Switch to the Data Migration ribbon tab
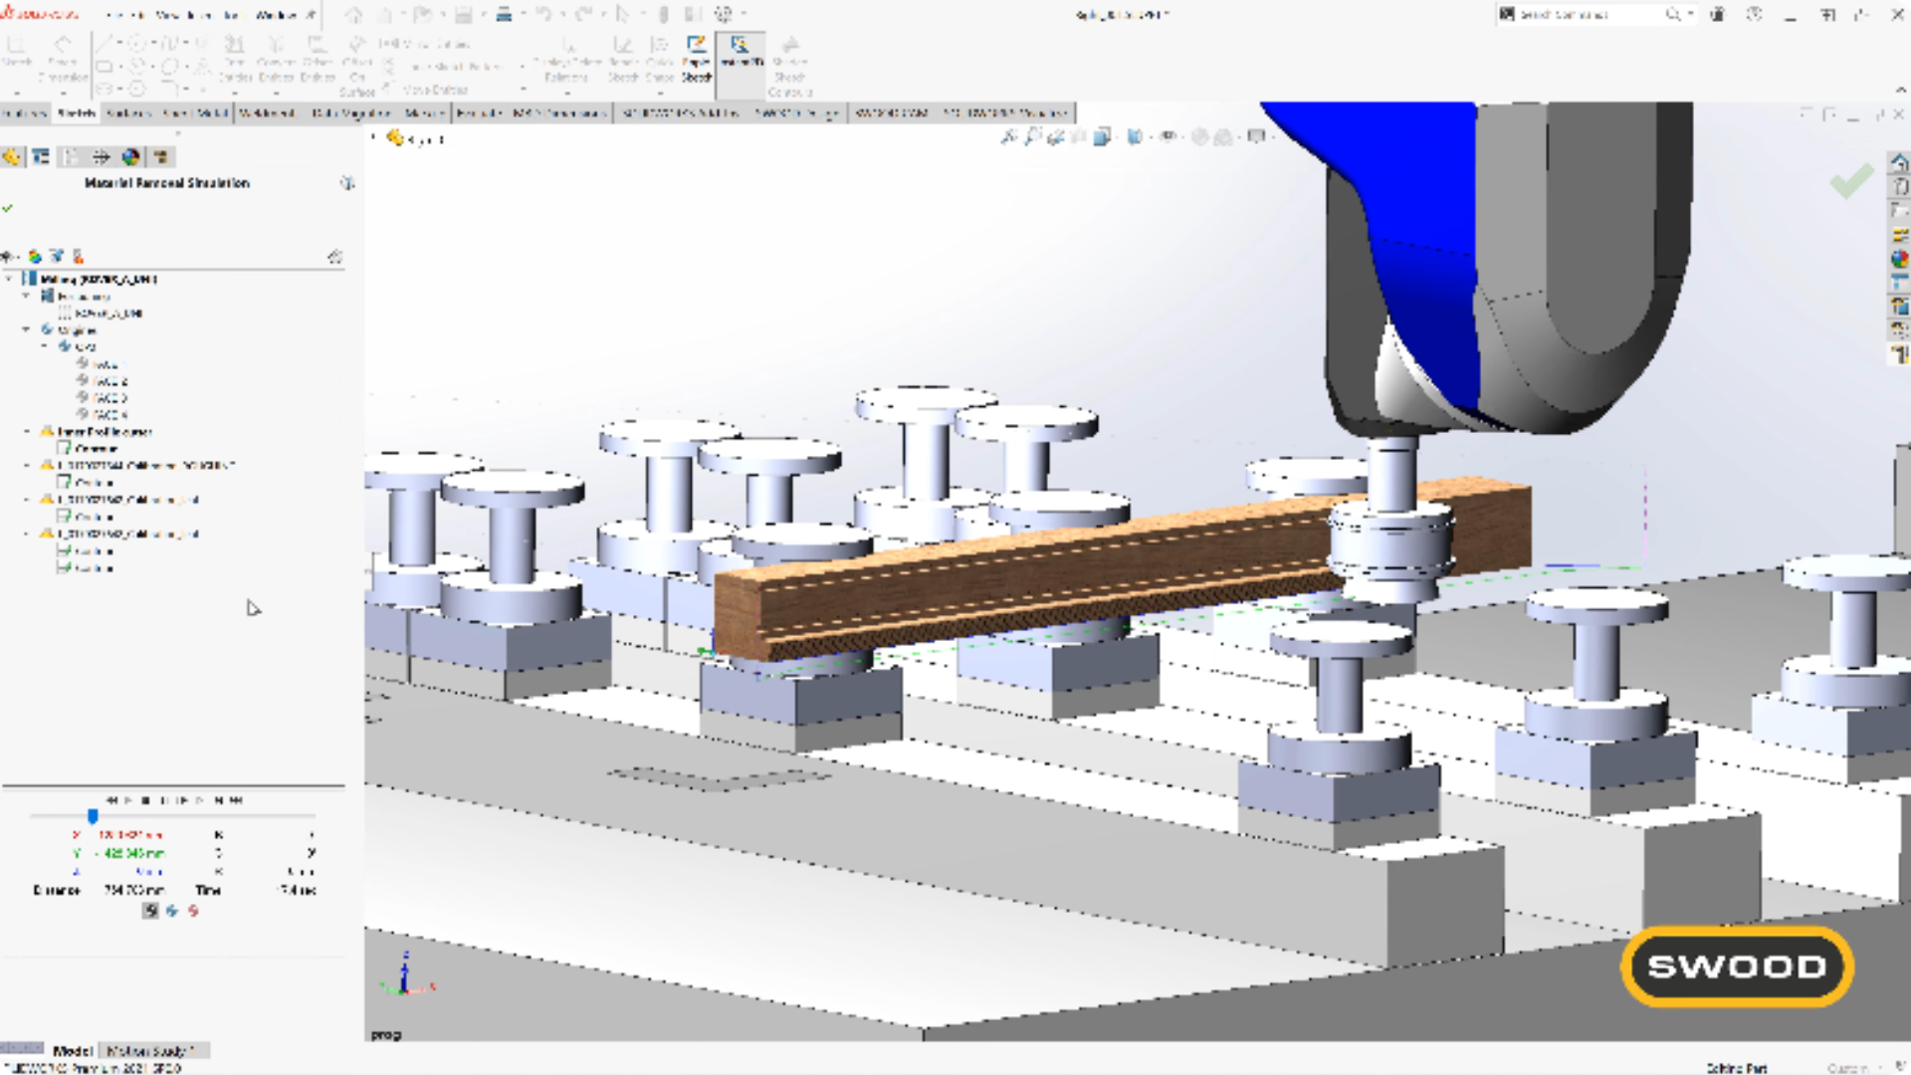Image resolution: width=1911 pixels, height=1075 pixels. coord(351,113)
